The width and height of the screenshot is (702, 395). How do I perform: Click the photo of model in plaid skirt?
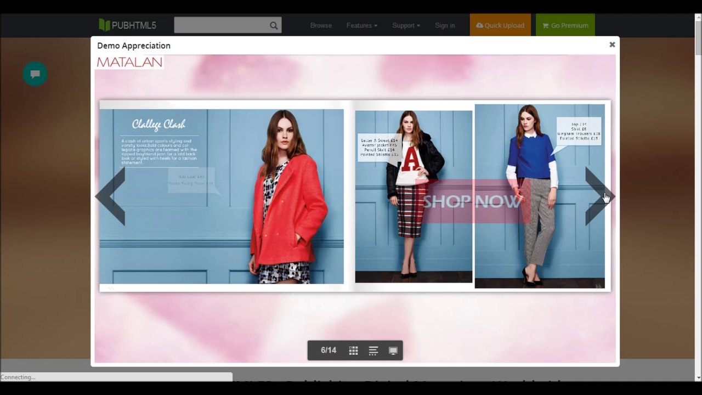pos(414,196)
